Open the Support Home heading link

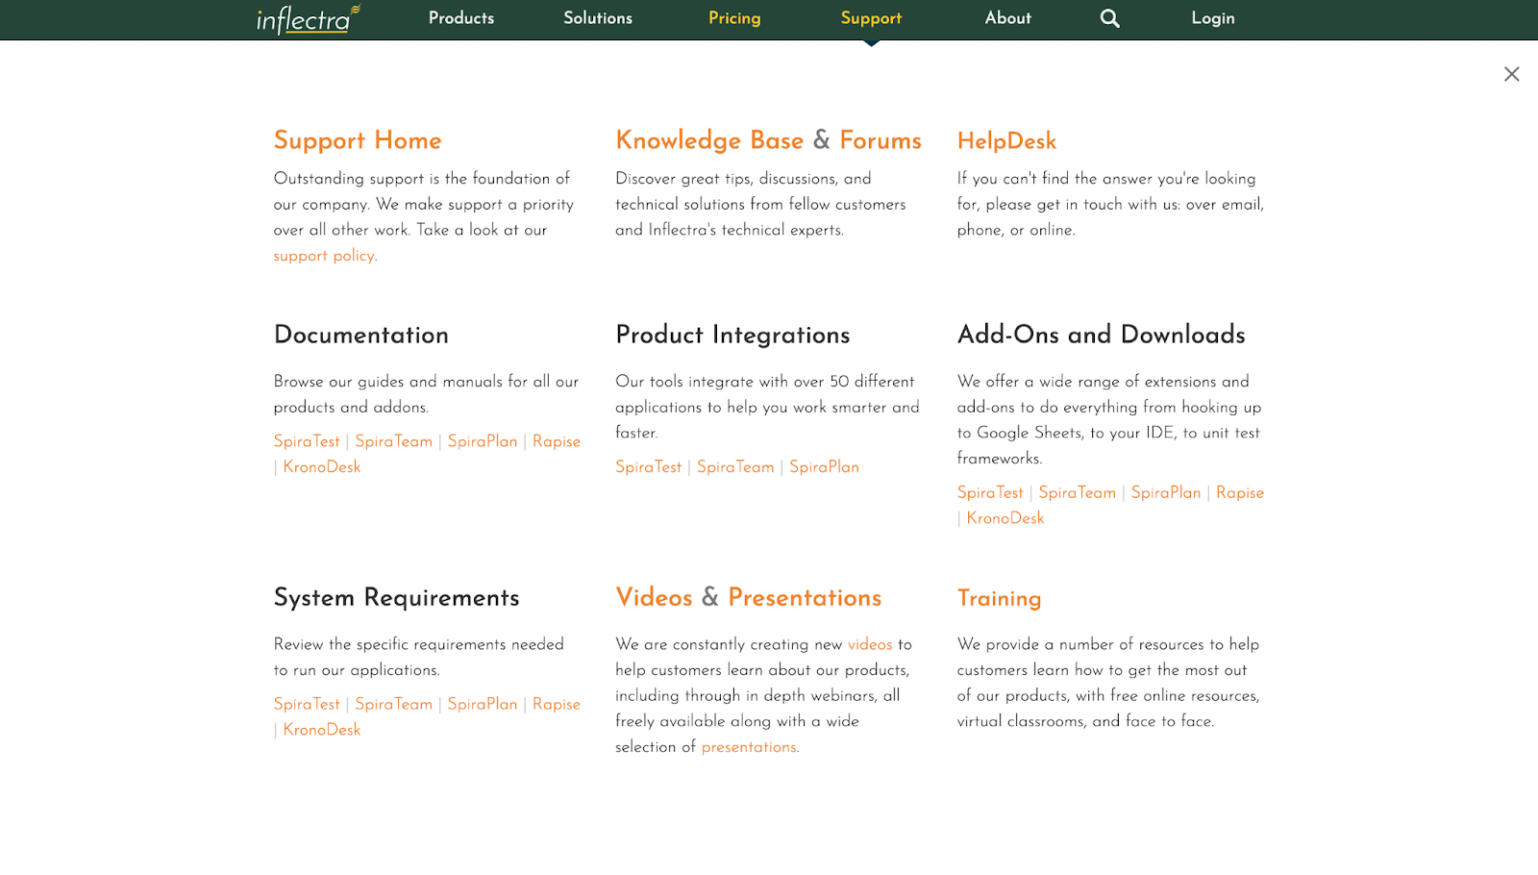pyautogui.click(x=358, y=140)
